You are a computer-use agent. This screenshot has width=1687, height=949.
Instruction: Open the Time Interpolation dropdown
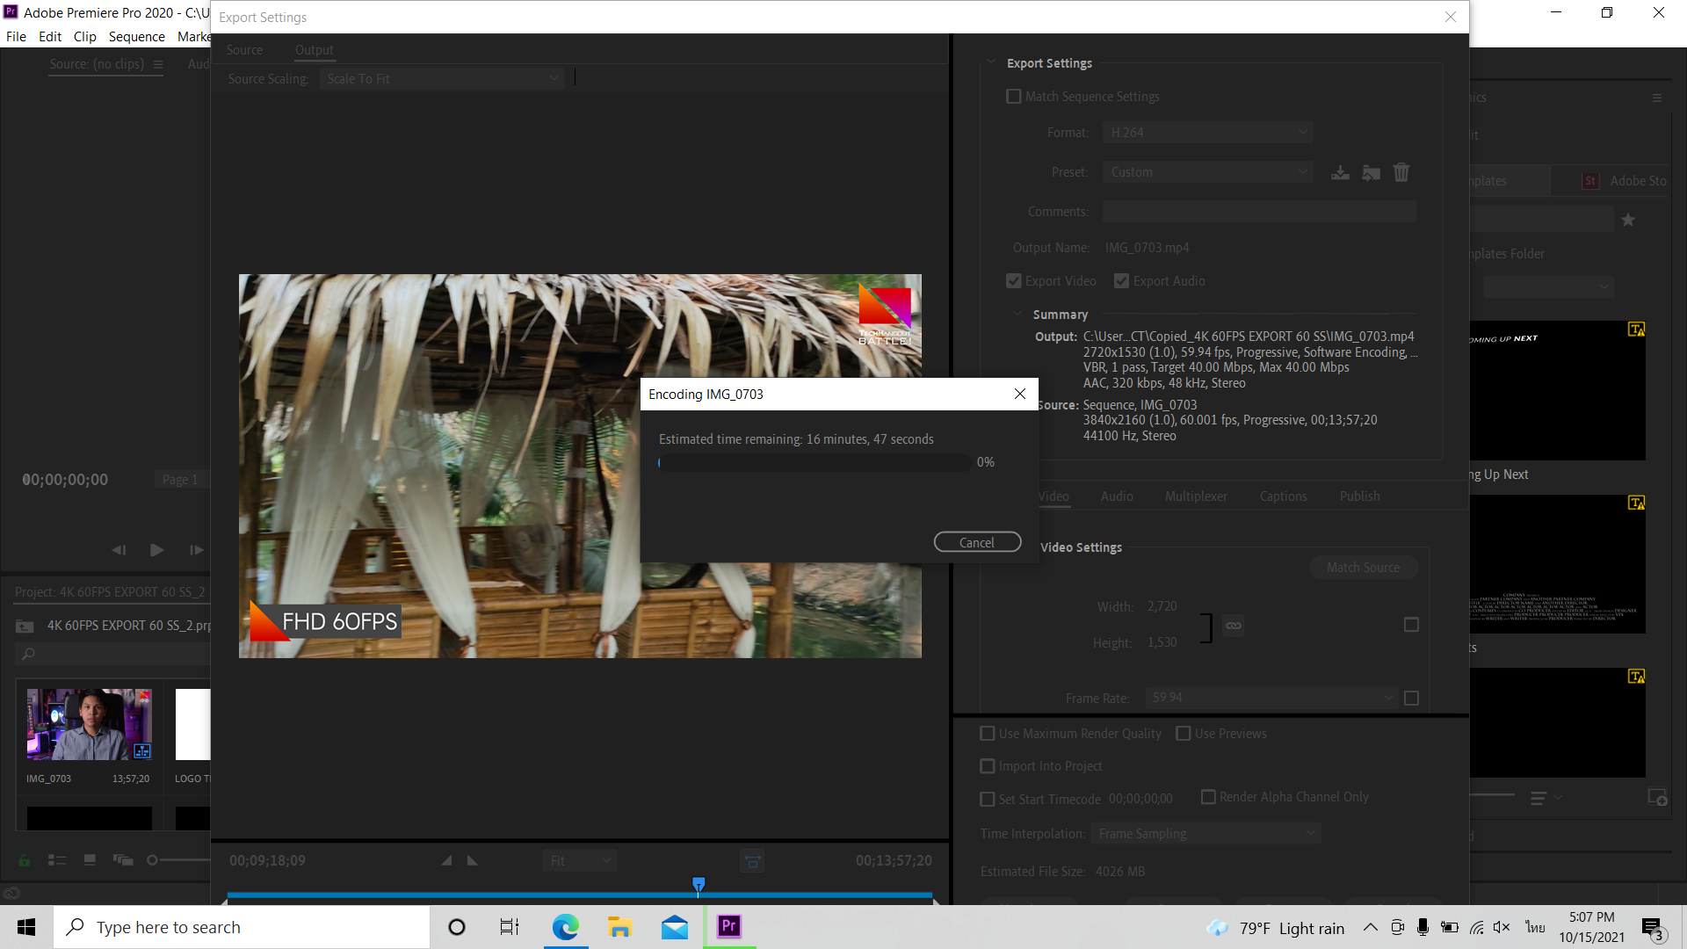1206,834
